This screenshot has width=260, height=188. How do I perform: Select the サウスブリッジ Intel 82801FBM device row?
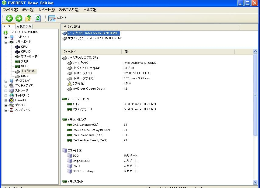click(94, 38)
